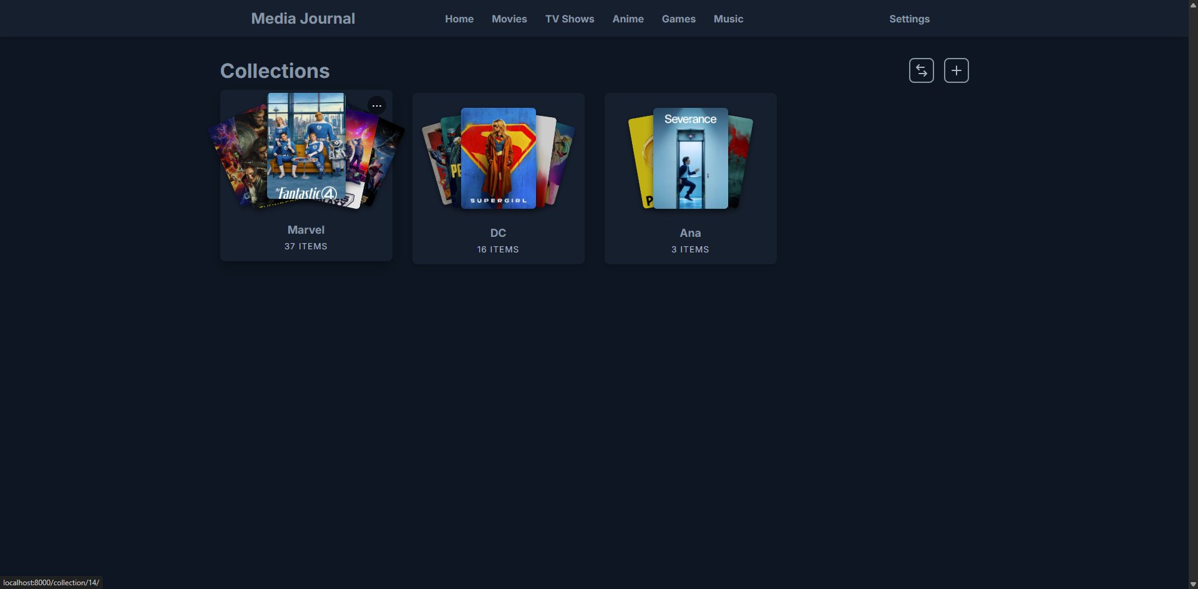The image size is (1198, 589).
Task: Click the Media Journal logo title
Action: pos(303,19)
